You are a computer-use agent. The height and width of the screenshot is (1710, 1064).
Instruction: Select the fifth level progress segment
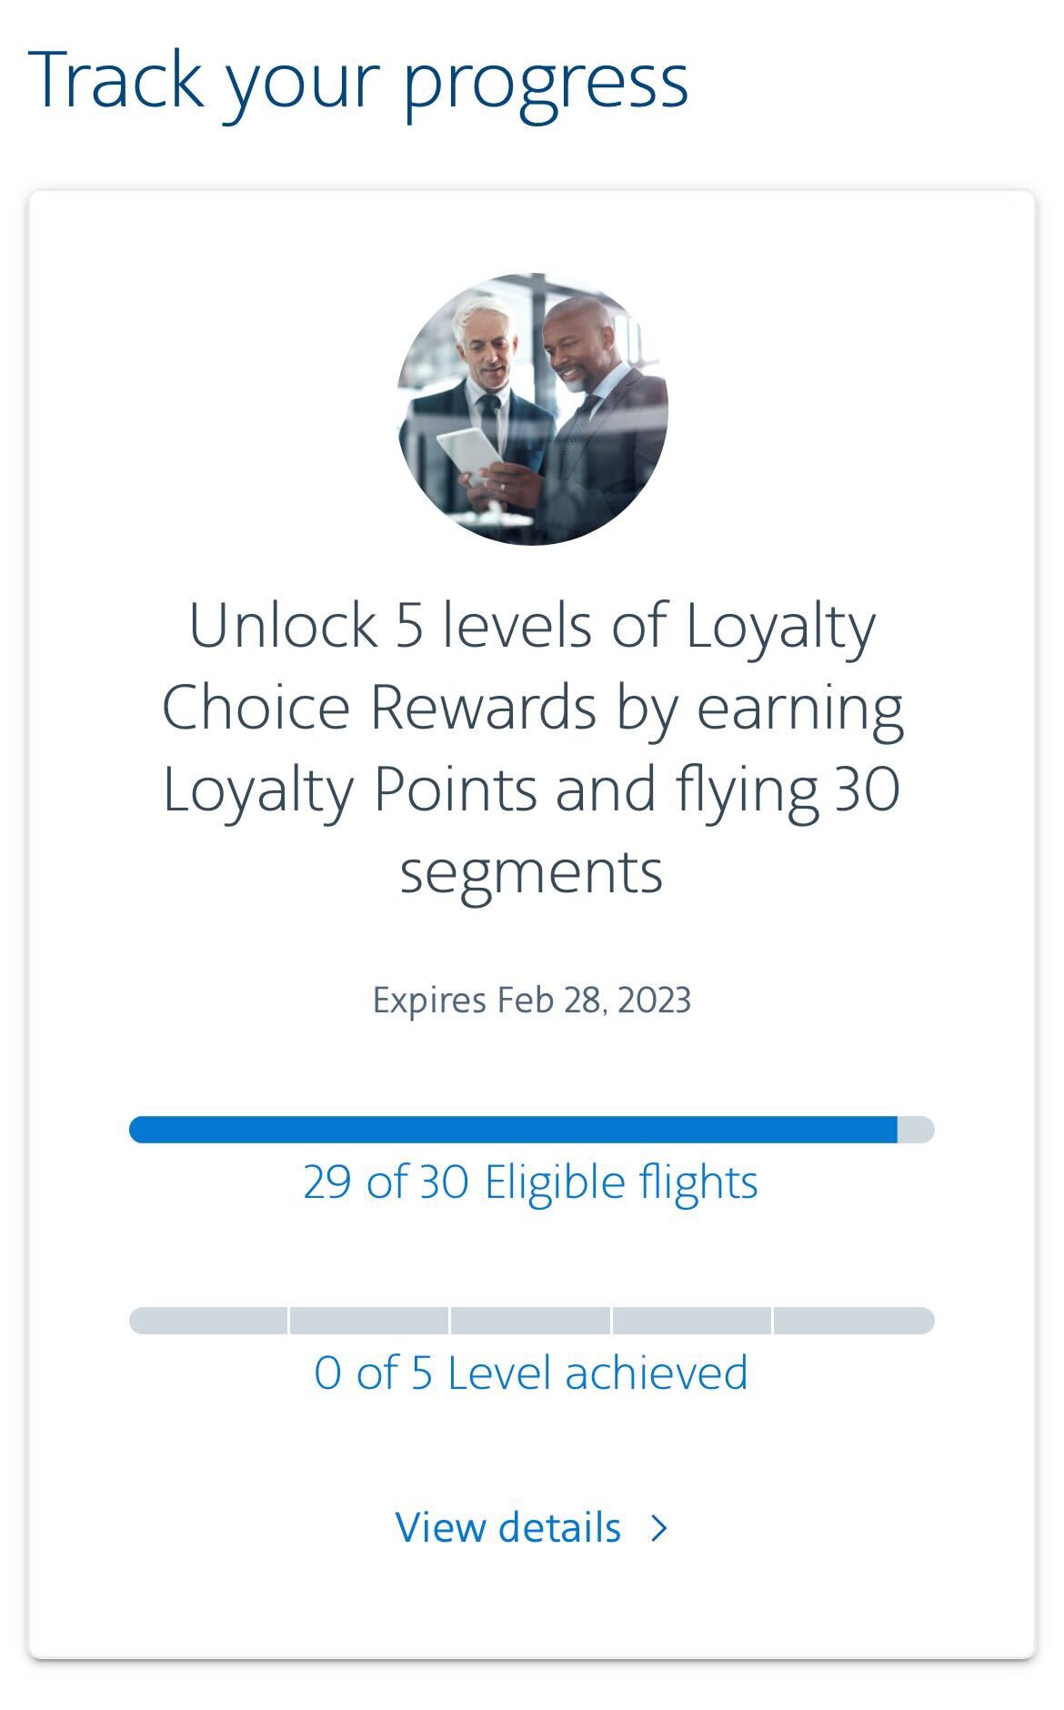click(853, 1321)
